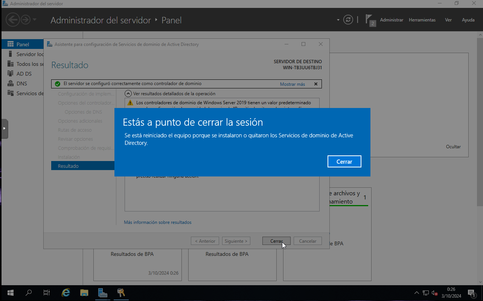The height and width of the screenshot is (301, 483).
Task: Open File Explorer from the taskbar
Action: pos(84,292)
